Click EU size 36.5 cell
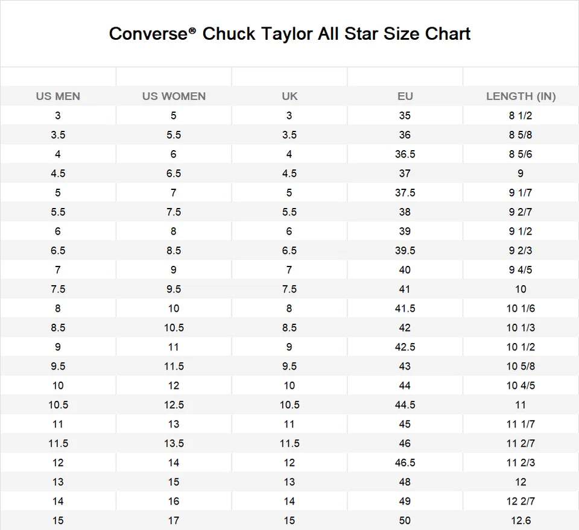 (405, 154)
